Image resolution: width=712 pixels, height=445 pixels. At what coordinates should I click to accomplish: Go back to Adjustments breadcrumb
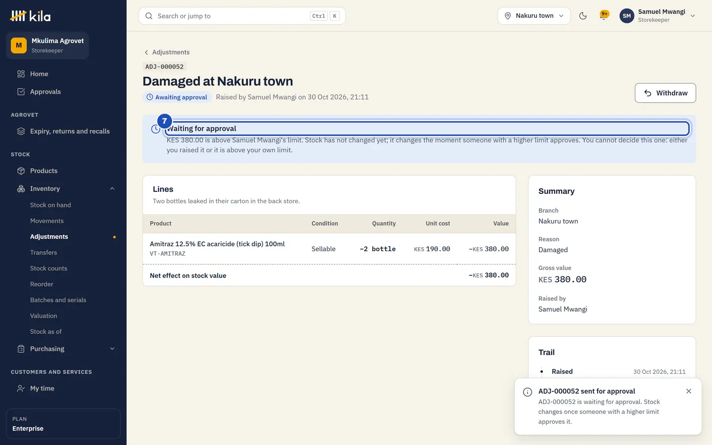click(x=167, y=52)
